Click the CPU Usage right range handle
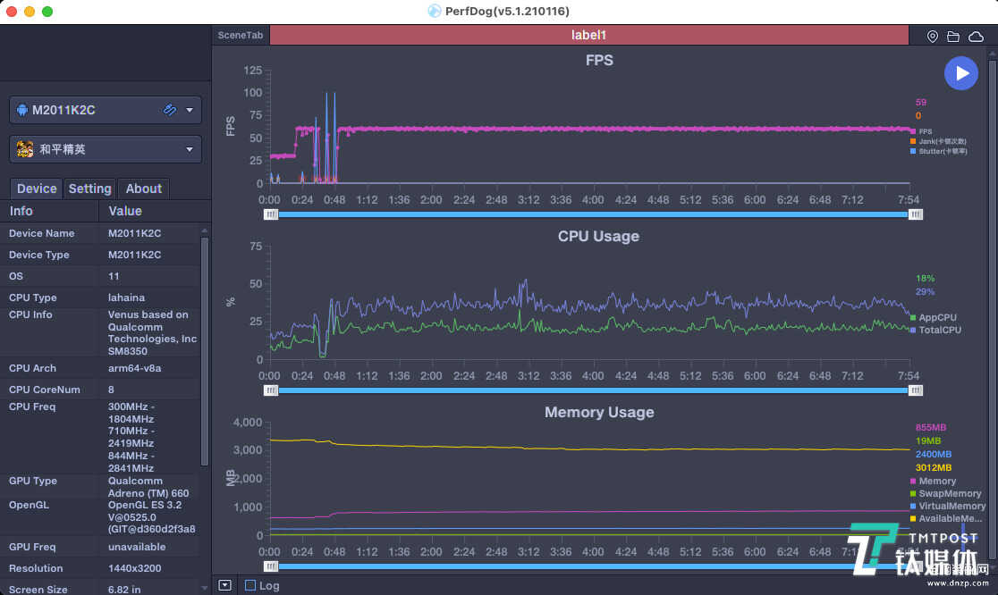998x595 pixels. (915, 390)
